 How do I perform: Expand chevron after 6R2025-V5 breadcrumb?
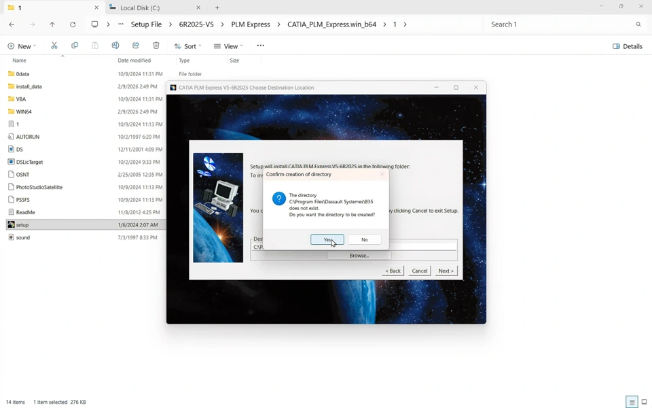223,24
